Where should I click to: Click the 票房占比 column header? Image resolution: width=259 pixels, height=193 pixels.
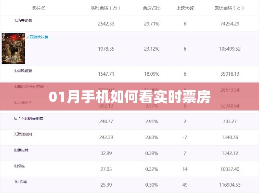click(152, 8)
